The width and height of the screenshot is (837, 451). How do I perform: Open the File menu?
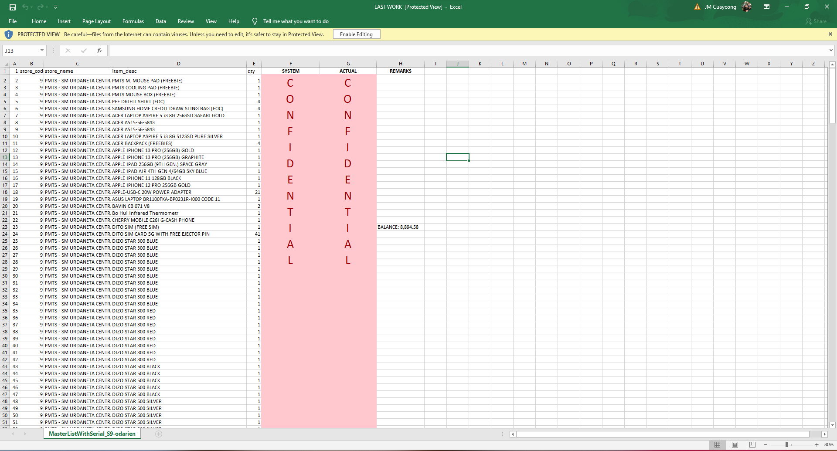[13, 21]
